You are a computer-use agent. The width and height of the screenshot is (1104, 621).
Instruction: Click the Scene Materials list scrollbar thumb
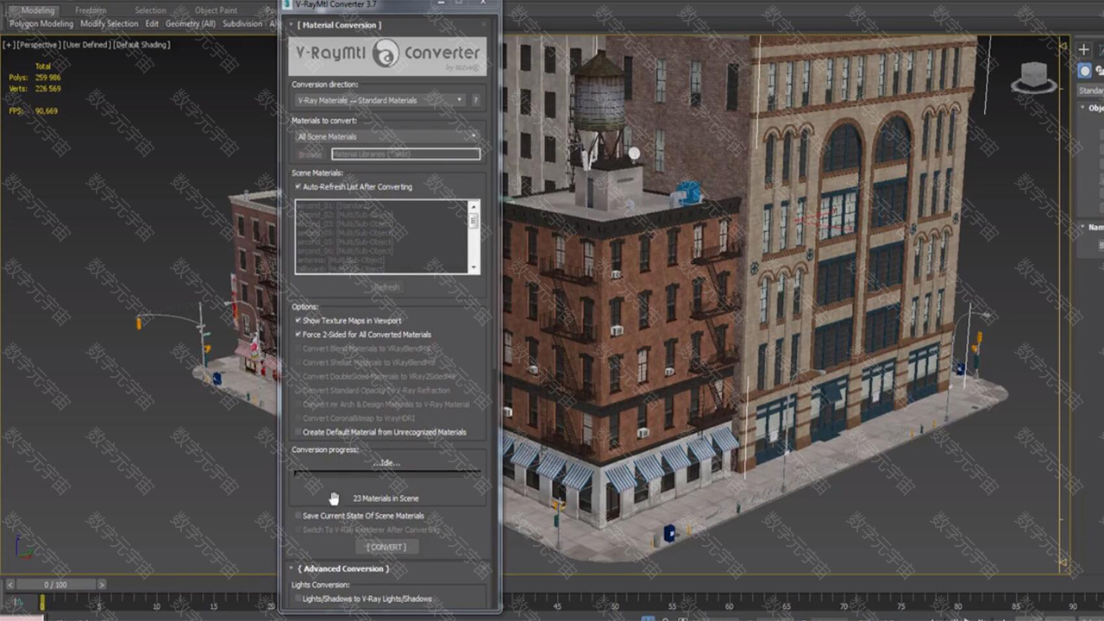tap(474, 221)
